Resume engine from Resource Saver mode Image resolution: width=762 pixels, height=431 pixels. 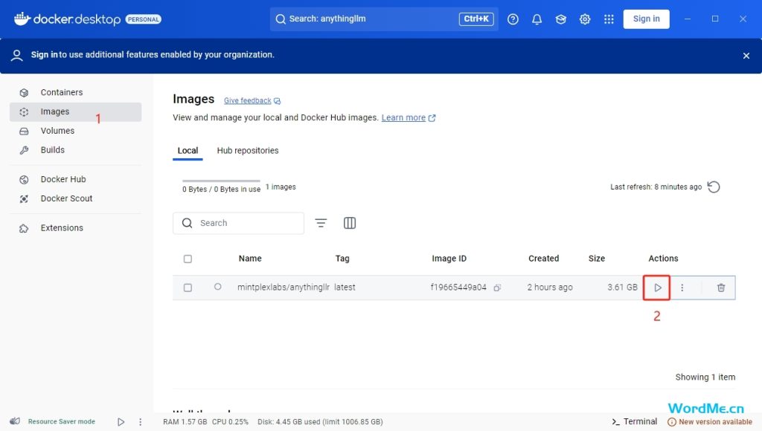121,422
